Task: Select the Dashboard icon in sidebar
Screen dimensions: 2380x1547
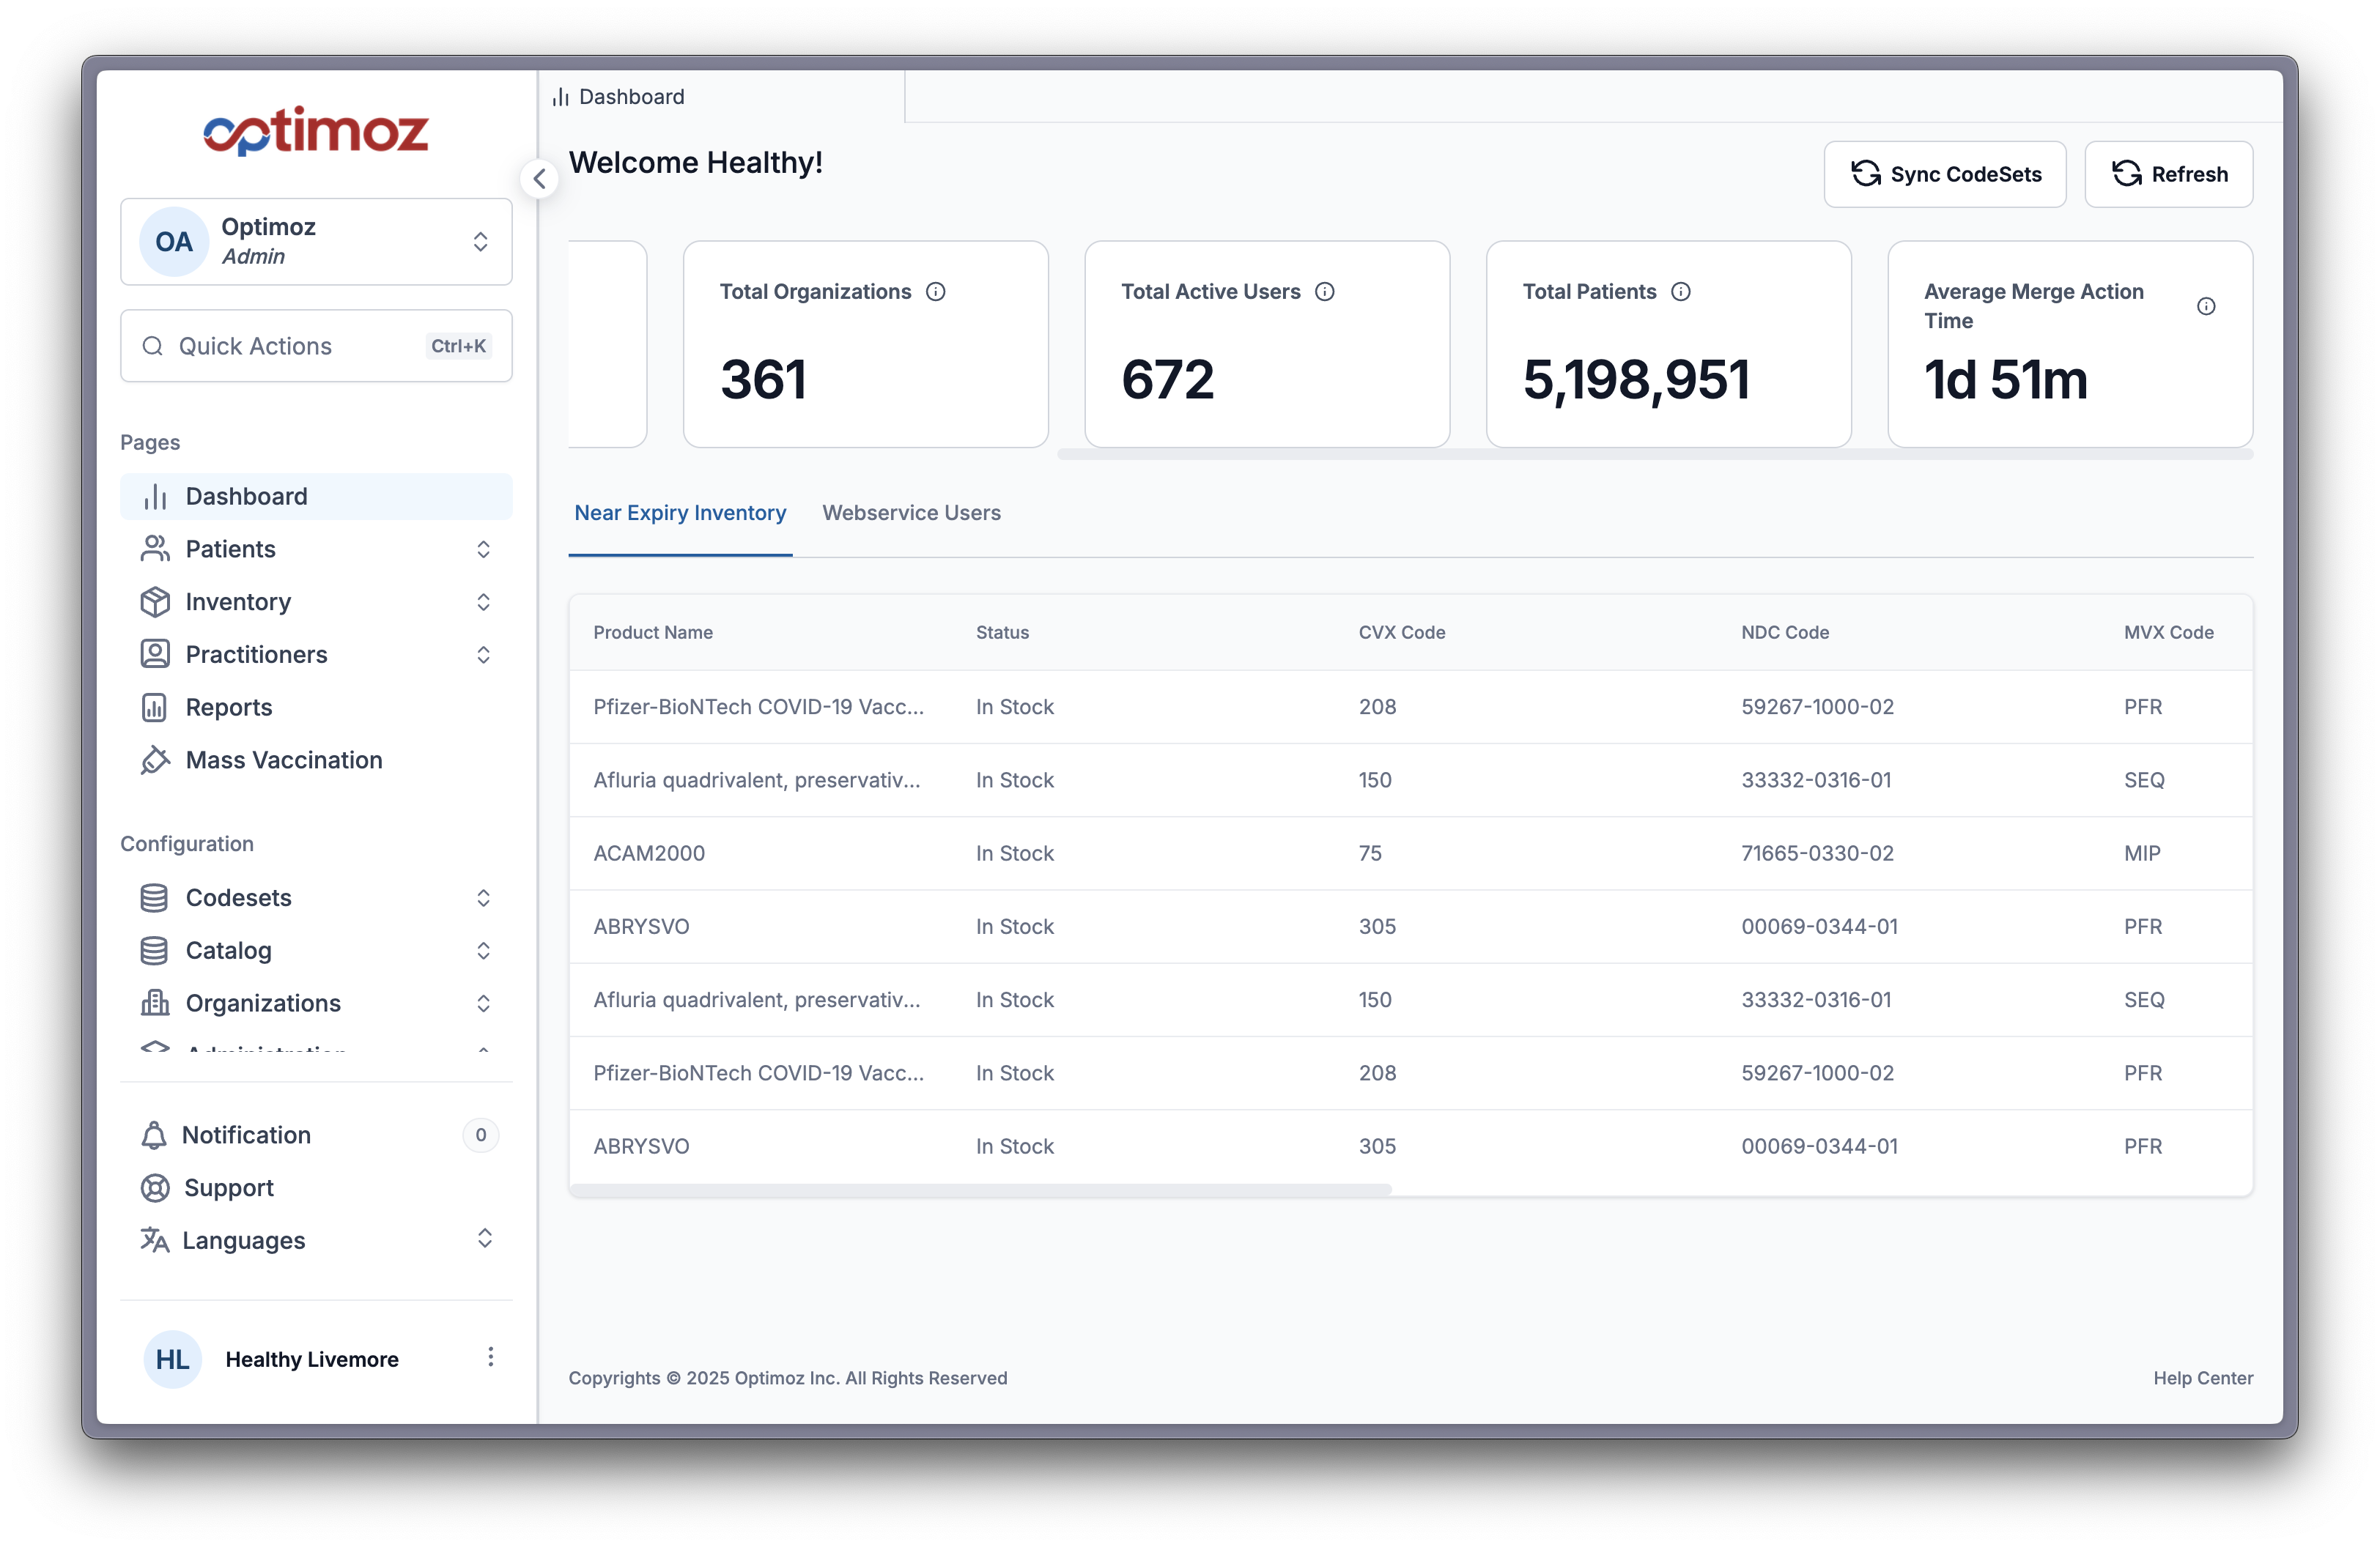Action: pos(155,496)
